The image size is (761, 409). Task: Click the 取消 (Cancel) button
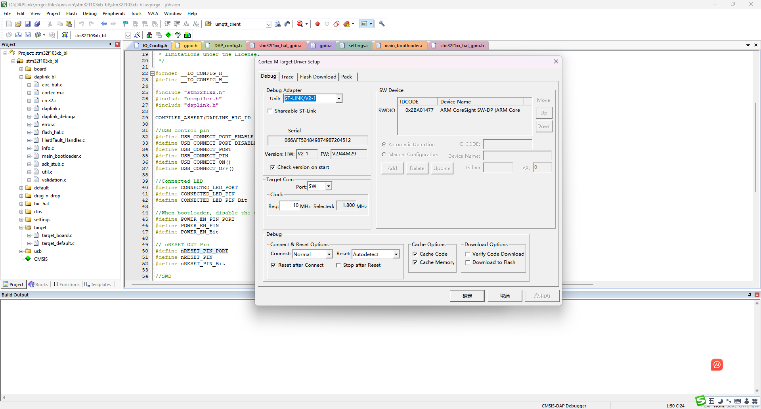tap(505, 296)
